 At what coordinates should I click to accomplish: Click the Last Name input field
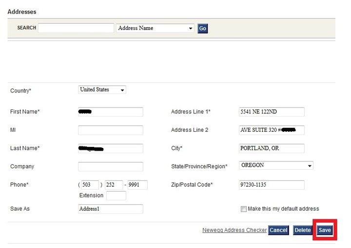[x=110, y=148]
